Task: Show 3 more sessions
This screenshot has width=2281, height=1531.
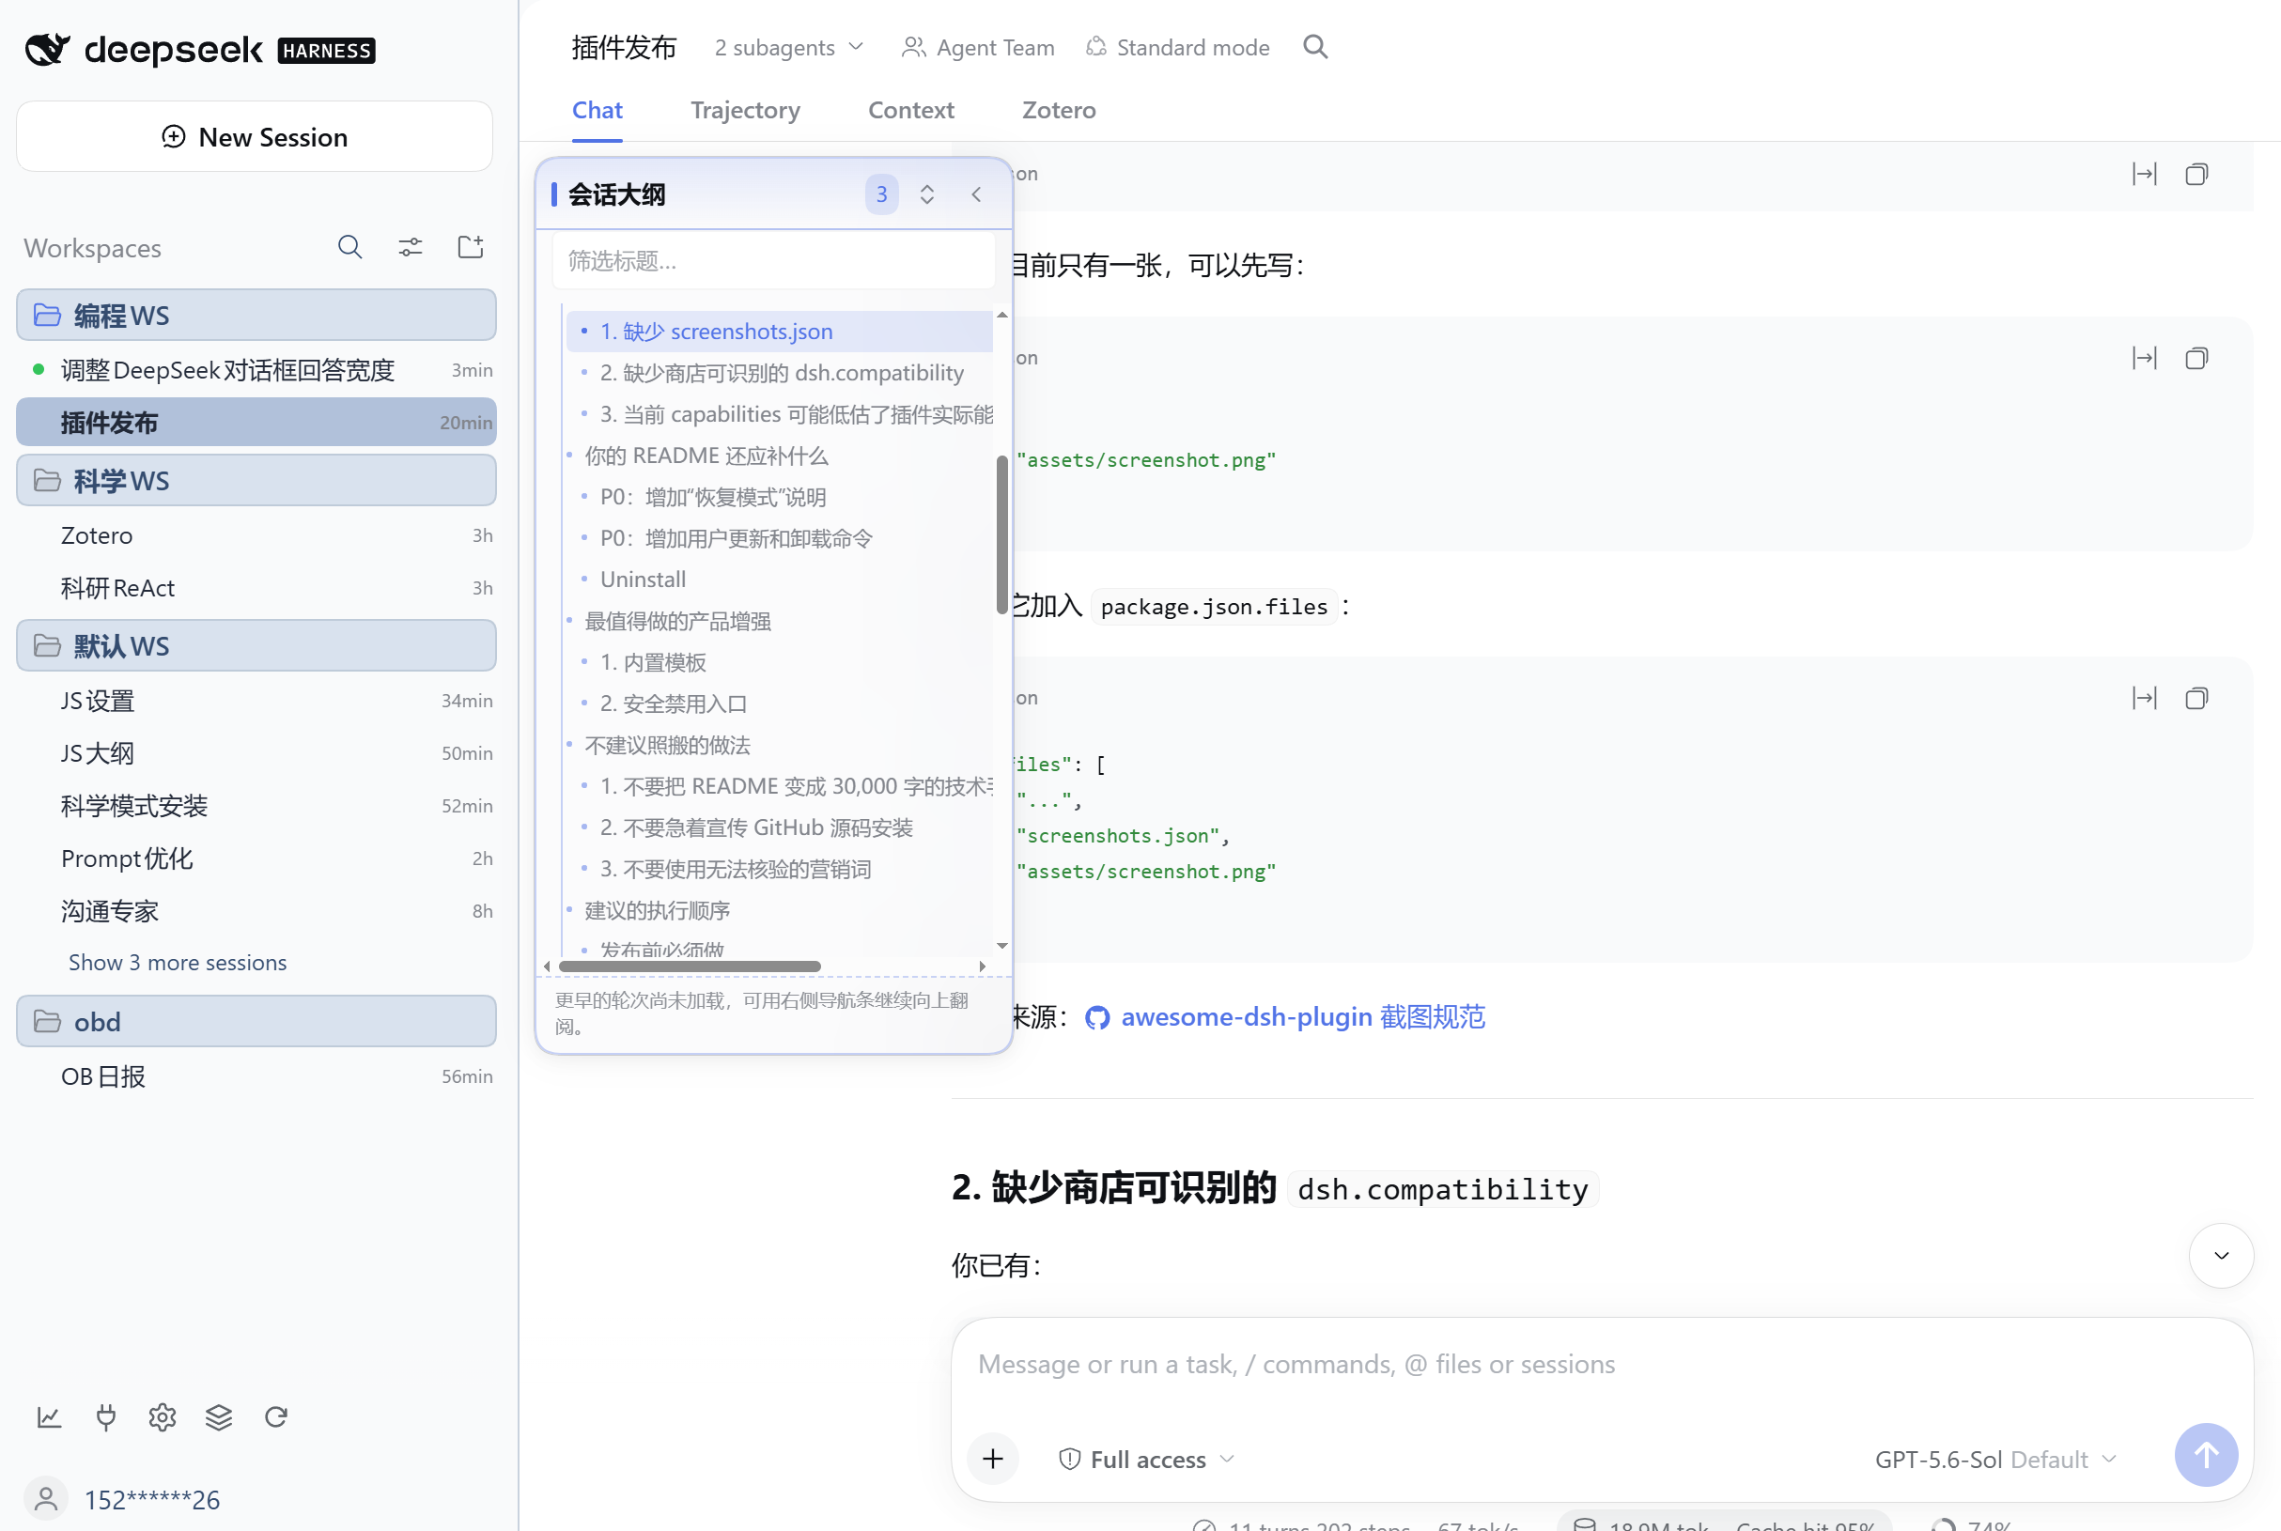Action: [x=178, y=962]
